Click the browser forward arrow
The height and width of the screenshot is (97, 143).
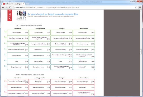pyautogui.click(x=7, y=7)
